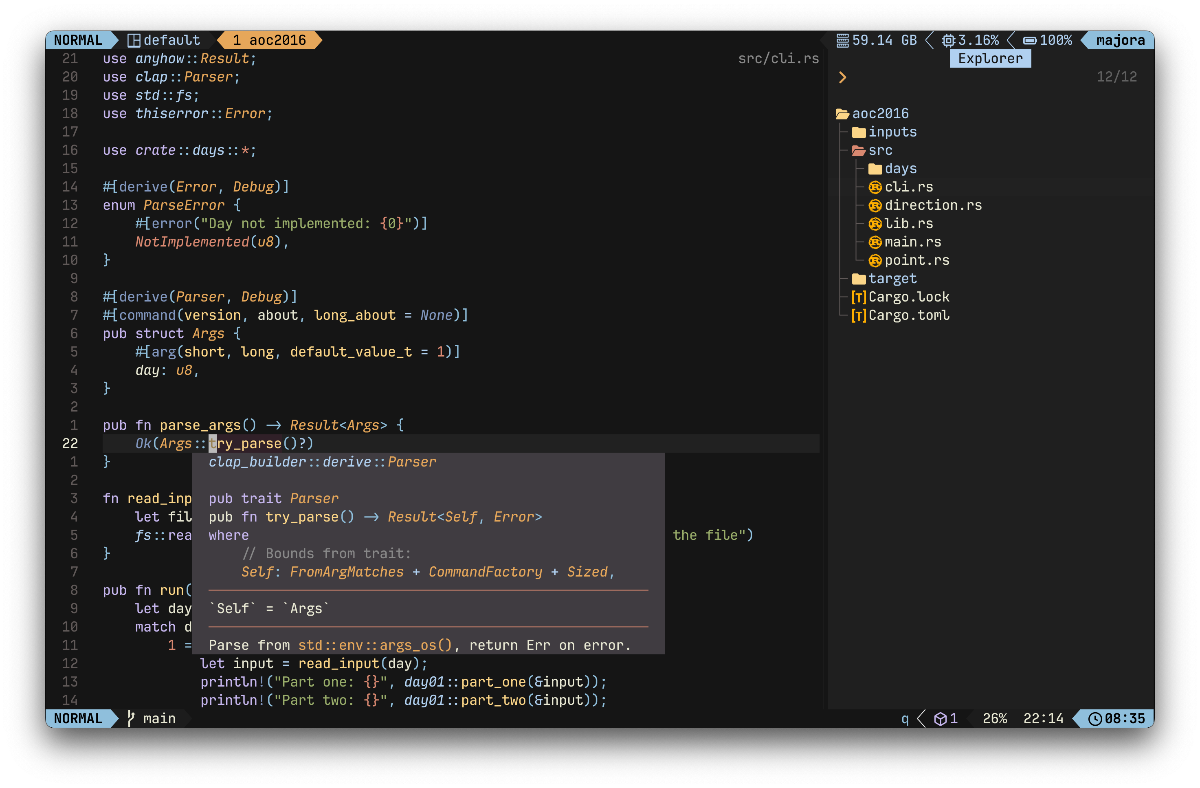
Task: Collapse the src folder icon
Action: click(x=859, y=150)
